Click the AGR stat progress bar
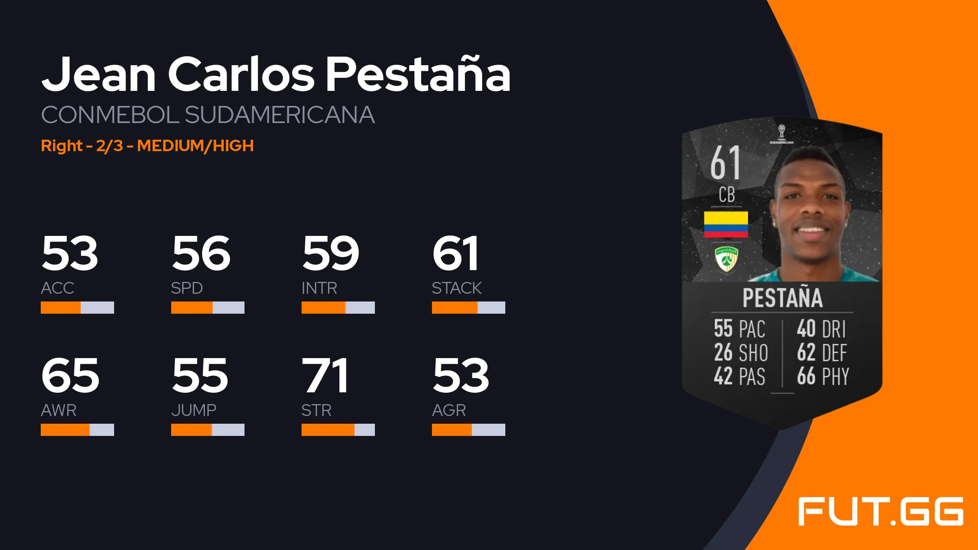The image size is (978, 550). [469, 430]
